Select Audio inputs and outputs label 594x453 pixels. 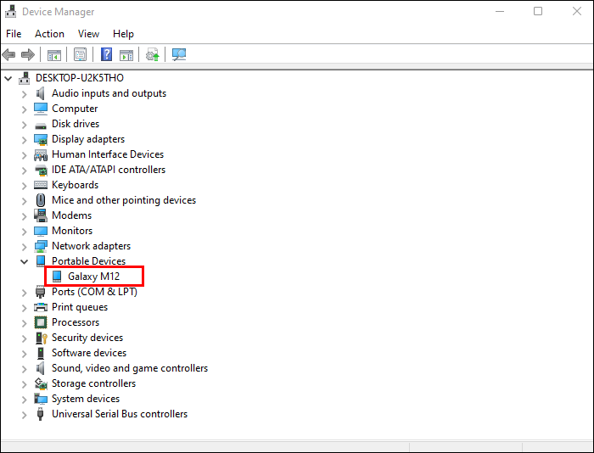(109, 93)
